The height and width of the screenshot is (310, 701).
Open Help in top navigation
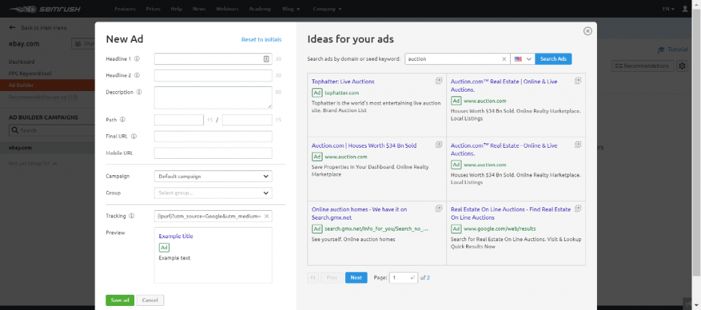pyautogui.click(x=176, y=9)
